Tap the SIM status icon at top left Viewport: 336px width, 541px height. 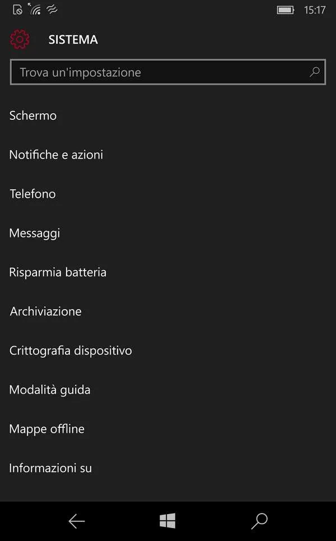(x=17, y=10)
